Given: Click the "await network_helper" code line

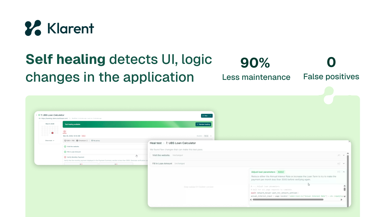Looking at the screenshot, I should 275,193.
